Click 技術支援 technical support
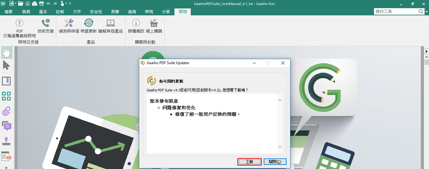This screenshot has width=429, height=169. 46,26
